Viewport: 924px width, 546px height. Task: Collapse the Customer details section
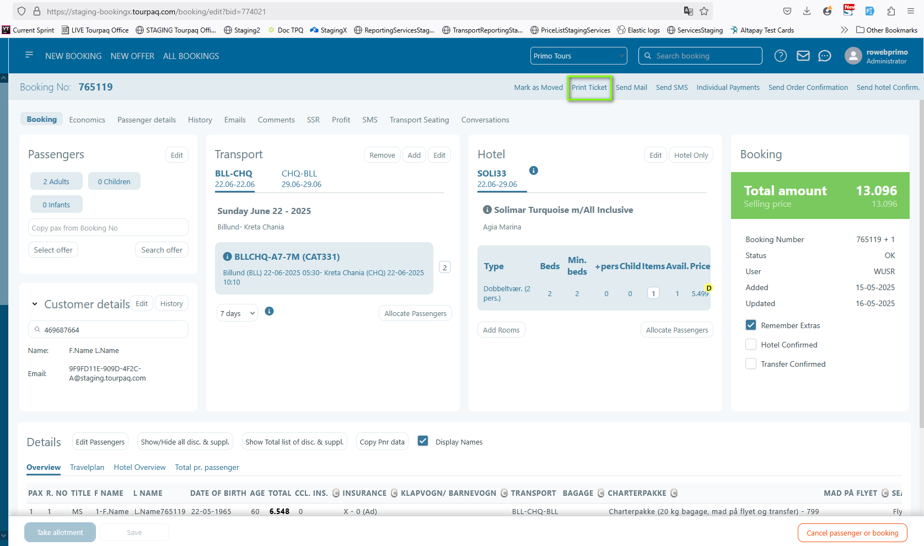click(x=35, y=304)
